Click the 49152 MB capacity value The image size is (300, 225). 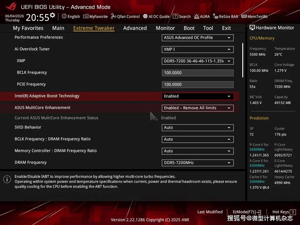pos(283,103)
